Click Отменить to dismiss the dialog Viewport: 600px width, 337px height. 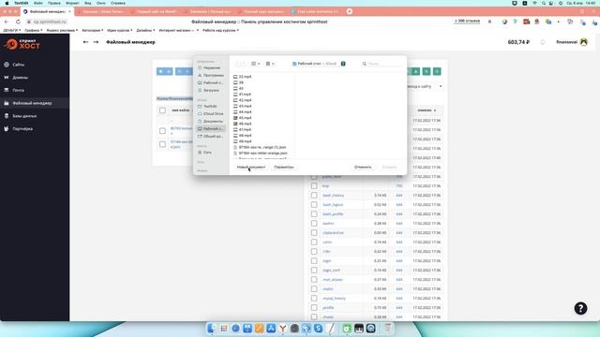[x=363, y=167]
